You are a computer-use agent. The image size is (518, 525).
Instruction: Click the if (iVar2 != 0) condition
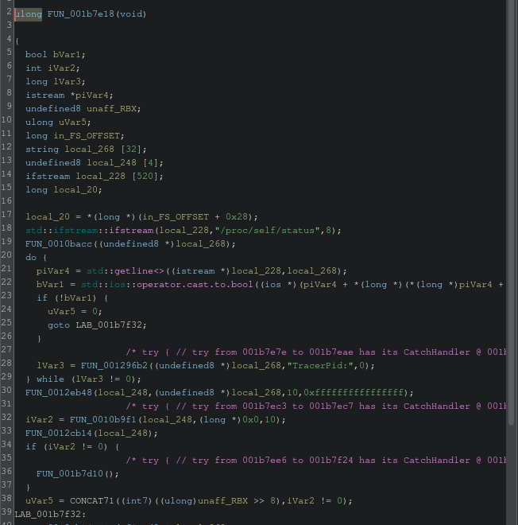click(67, 447)
